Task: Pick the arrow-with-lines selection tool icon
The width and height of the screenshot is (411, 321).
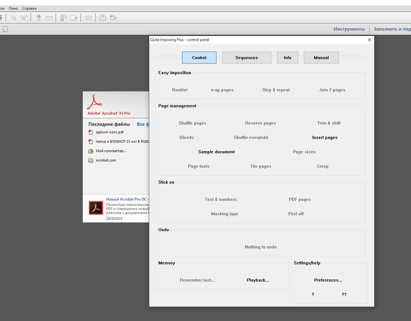Action: [x=24, y=18]
